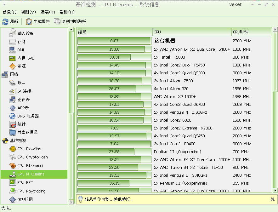This screenshot has height=212, width=278.
Task: Click the Network (网络) category icon
Action: pyautogui.click(x=5, y=74)
